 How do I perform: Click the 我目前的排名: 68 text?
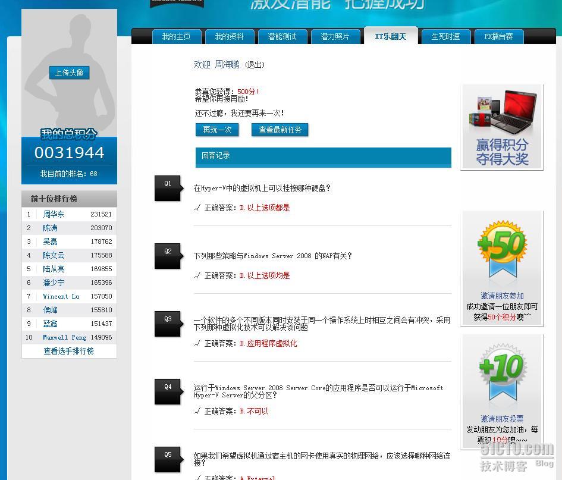point(69,174)
